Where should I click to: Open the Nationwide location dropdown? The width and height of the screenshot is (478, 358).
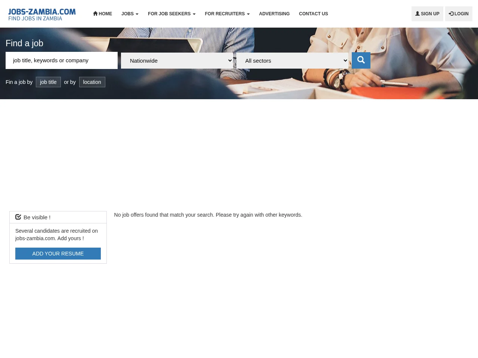(x=177, y=60)
